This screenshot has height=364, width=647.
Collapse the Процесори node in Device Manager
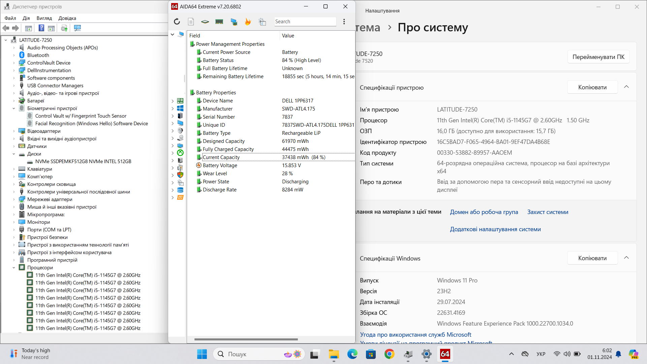tap(14, 268)
